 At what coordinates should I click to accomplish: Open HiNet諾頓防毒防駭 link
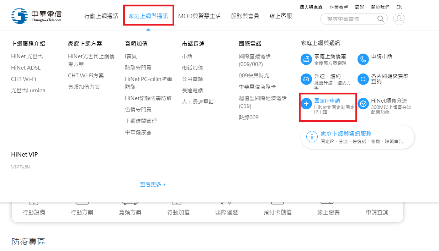click(x=148, y=98)
